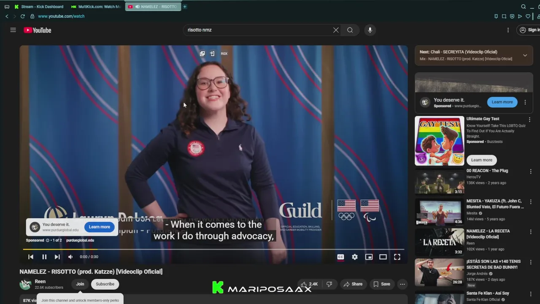Take a snapshot with the browser capture icon

click(504, 16)
